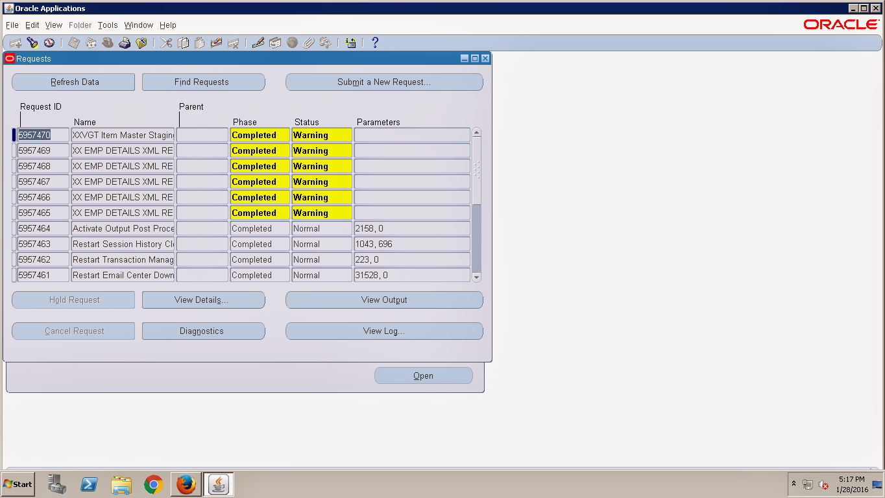Click the Delete Record toolbar icon
The image size is (885, 498).
pyautogui.click(x=234, y=43)
